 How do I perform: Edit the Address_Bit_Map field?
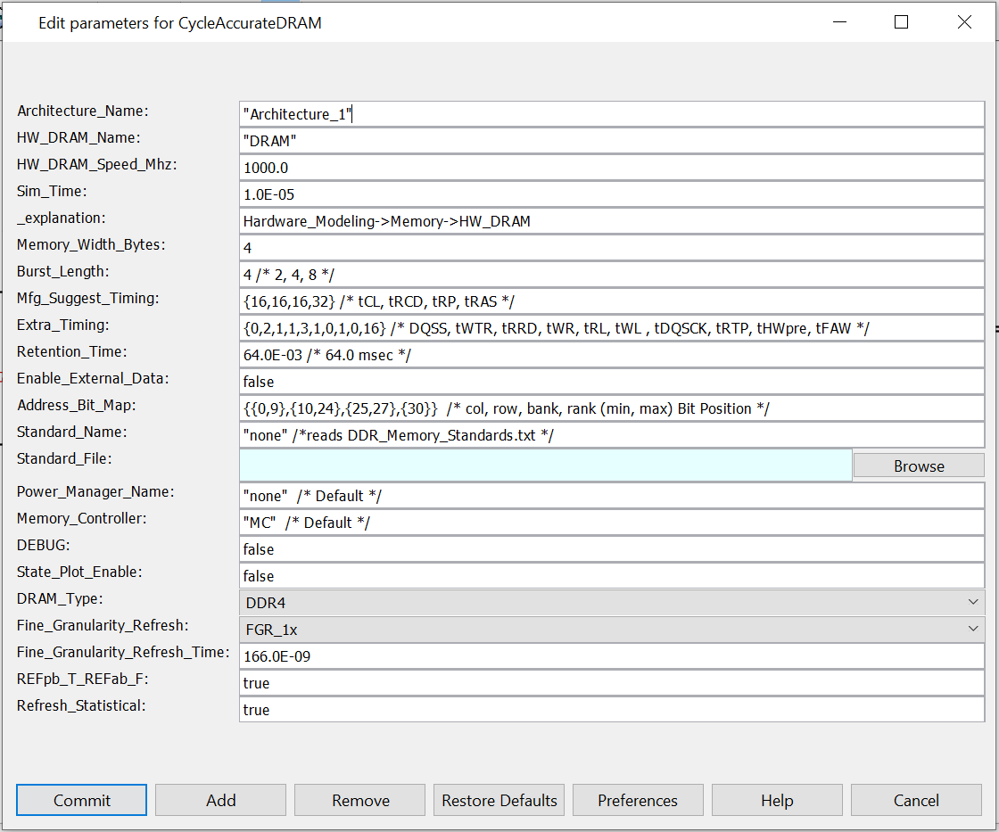point(612,408)
